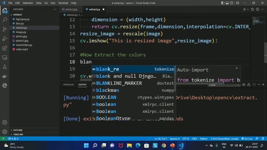Open the Selection menu
Image resolution: width=267 pixels, height=150 pixels.
pos(28,3)
